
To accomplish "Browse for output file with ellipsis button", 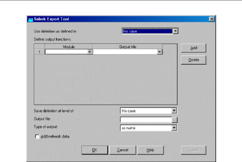I will 175,120.
